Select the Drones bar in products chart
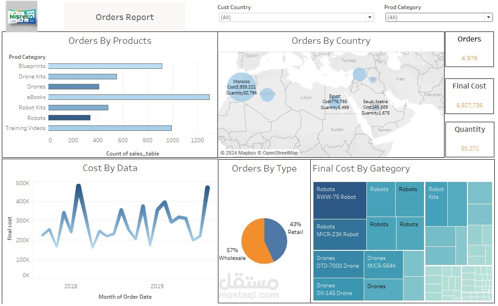Image resolution: width=498 pixels, height=306 pixels. [74, 87]
